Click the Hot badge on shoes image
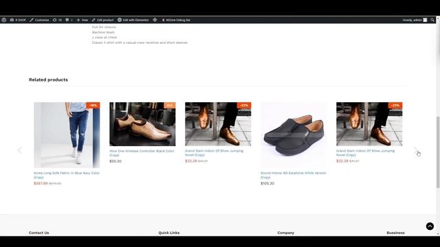440x247 pixels. click(170, 105)
